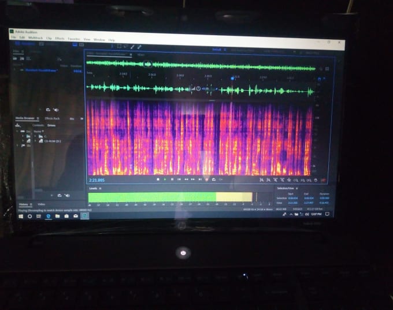393x310 pixels.
Task: Move playhead to next marker
Action: click(x=200, y=180)
